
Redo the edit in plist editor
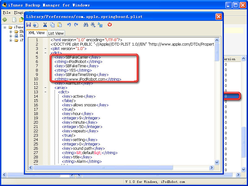(76, 25)
